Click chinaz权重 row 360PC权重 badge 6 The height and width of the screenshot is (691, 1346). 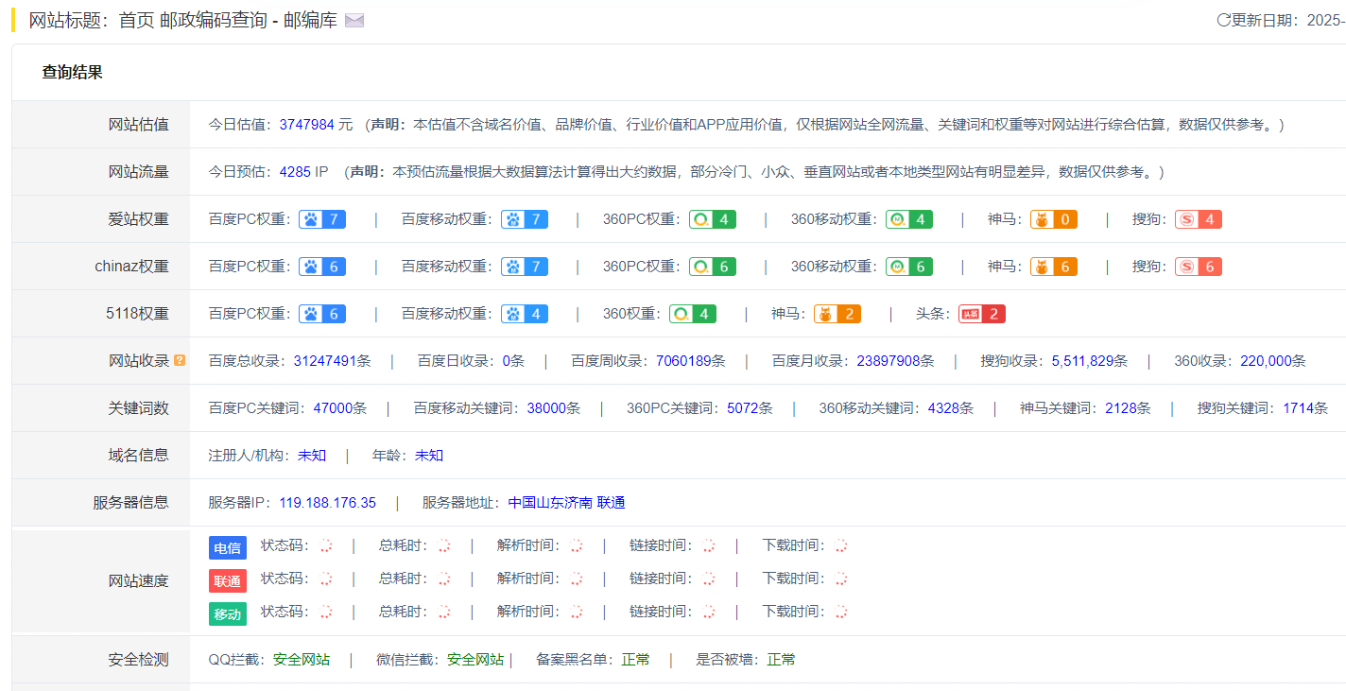[x=713, y=267]
